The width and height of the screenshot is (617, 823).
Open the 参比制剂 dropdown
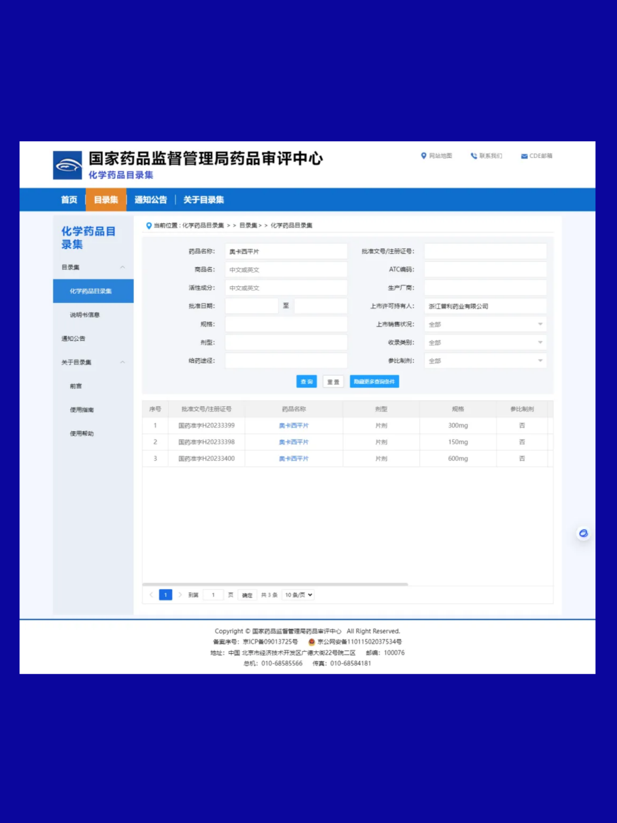coord(485,361)
